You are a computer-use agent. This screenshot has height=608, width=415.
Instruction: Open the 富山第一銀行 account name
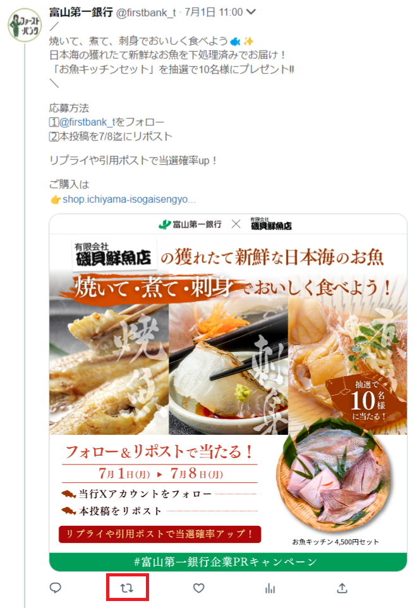pyautogui.click(x=81, y=13)
